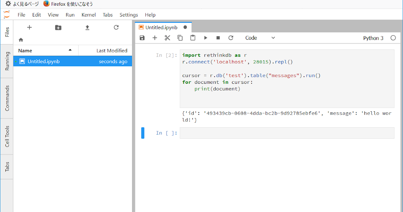Save the notebook
This screenshot has height=212, width=403.
point(142,38)
